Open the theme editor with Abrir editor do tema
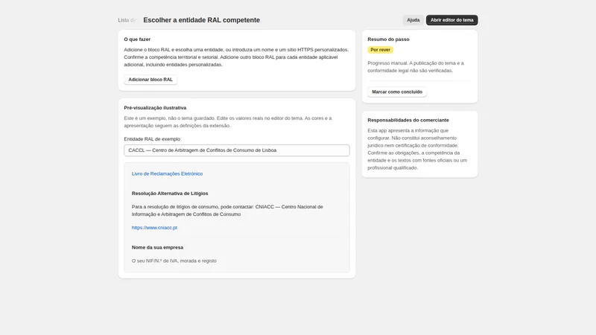The width and height of the screenshot is (596, 335). click(451, 20)
